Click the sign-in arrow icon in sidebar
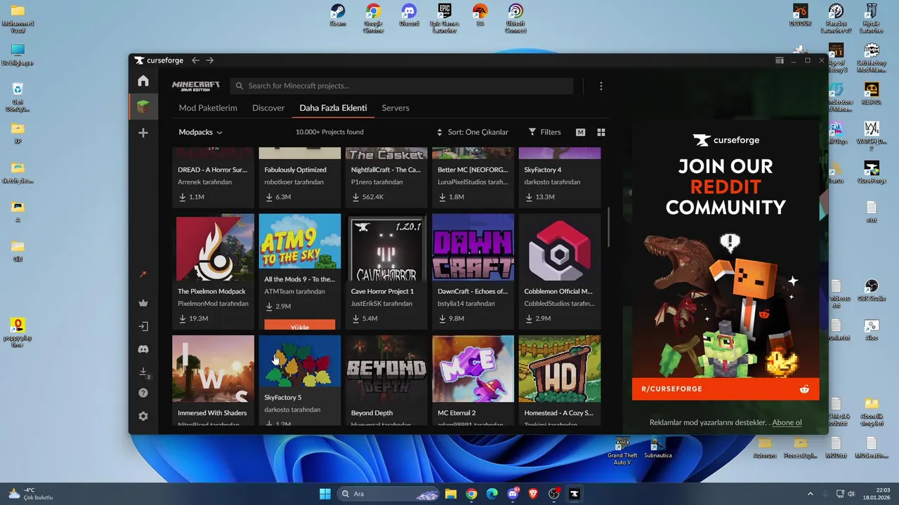 [143, 326]
